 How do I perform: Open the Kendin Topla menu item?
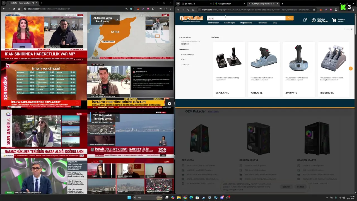[x=230, y=23]
